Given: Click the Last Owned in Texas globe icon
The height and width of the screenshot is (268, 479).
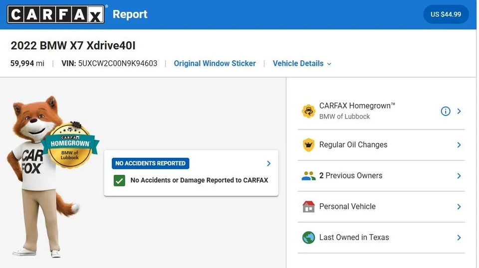Looking at the screenshot, I should tap(308, 238).
